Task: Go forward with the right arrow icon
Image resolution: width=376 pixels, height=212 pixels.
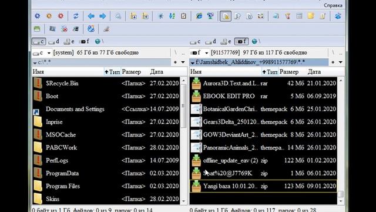Action: tap(103, 16)
